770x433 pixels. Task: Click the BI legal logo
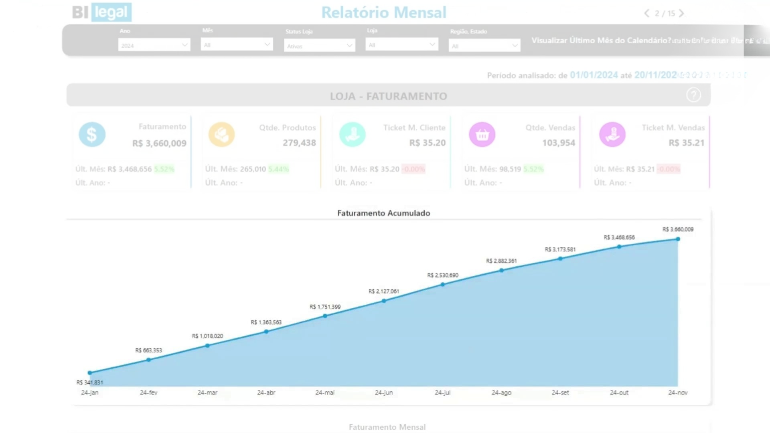pos(102,12)
